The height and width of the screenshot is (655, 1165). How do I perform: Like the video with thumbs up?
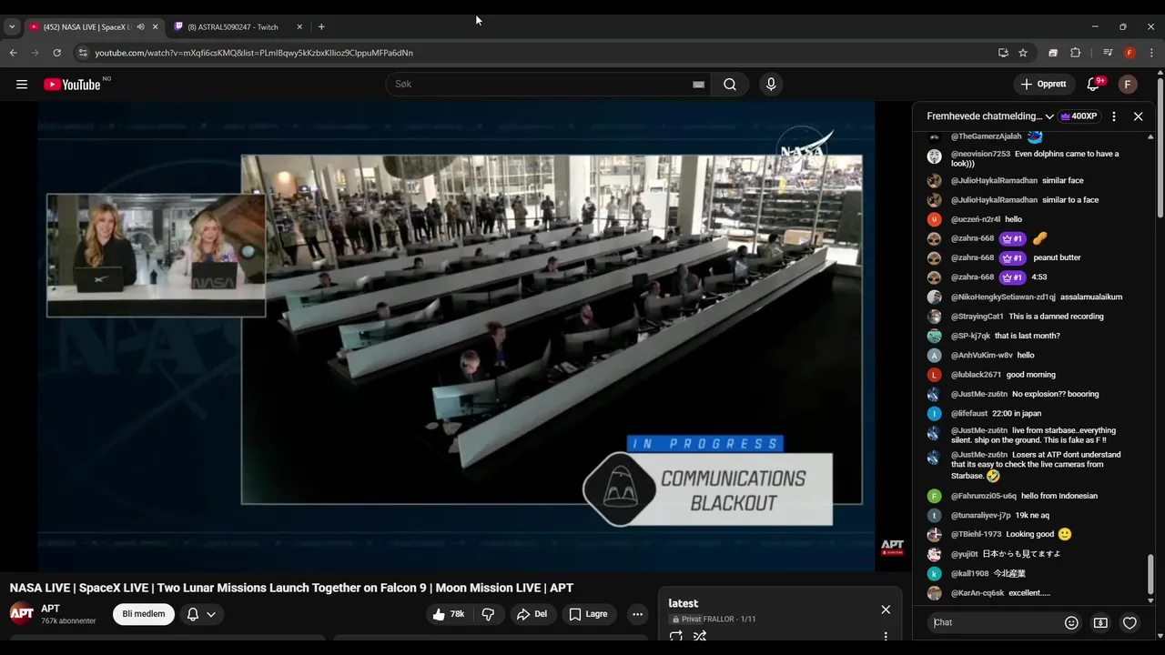coord(451,614)
